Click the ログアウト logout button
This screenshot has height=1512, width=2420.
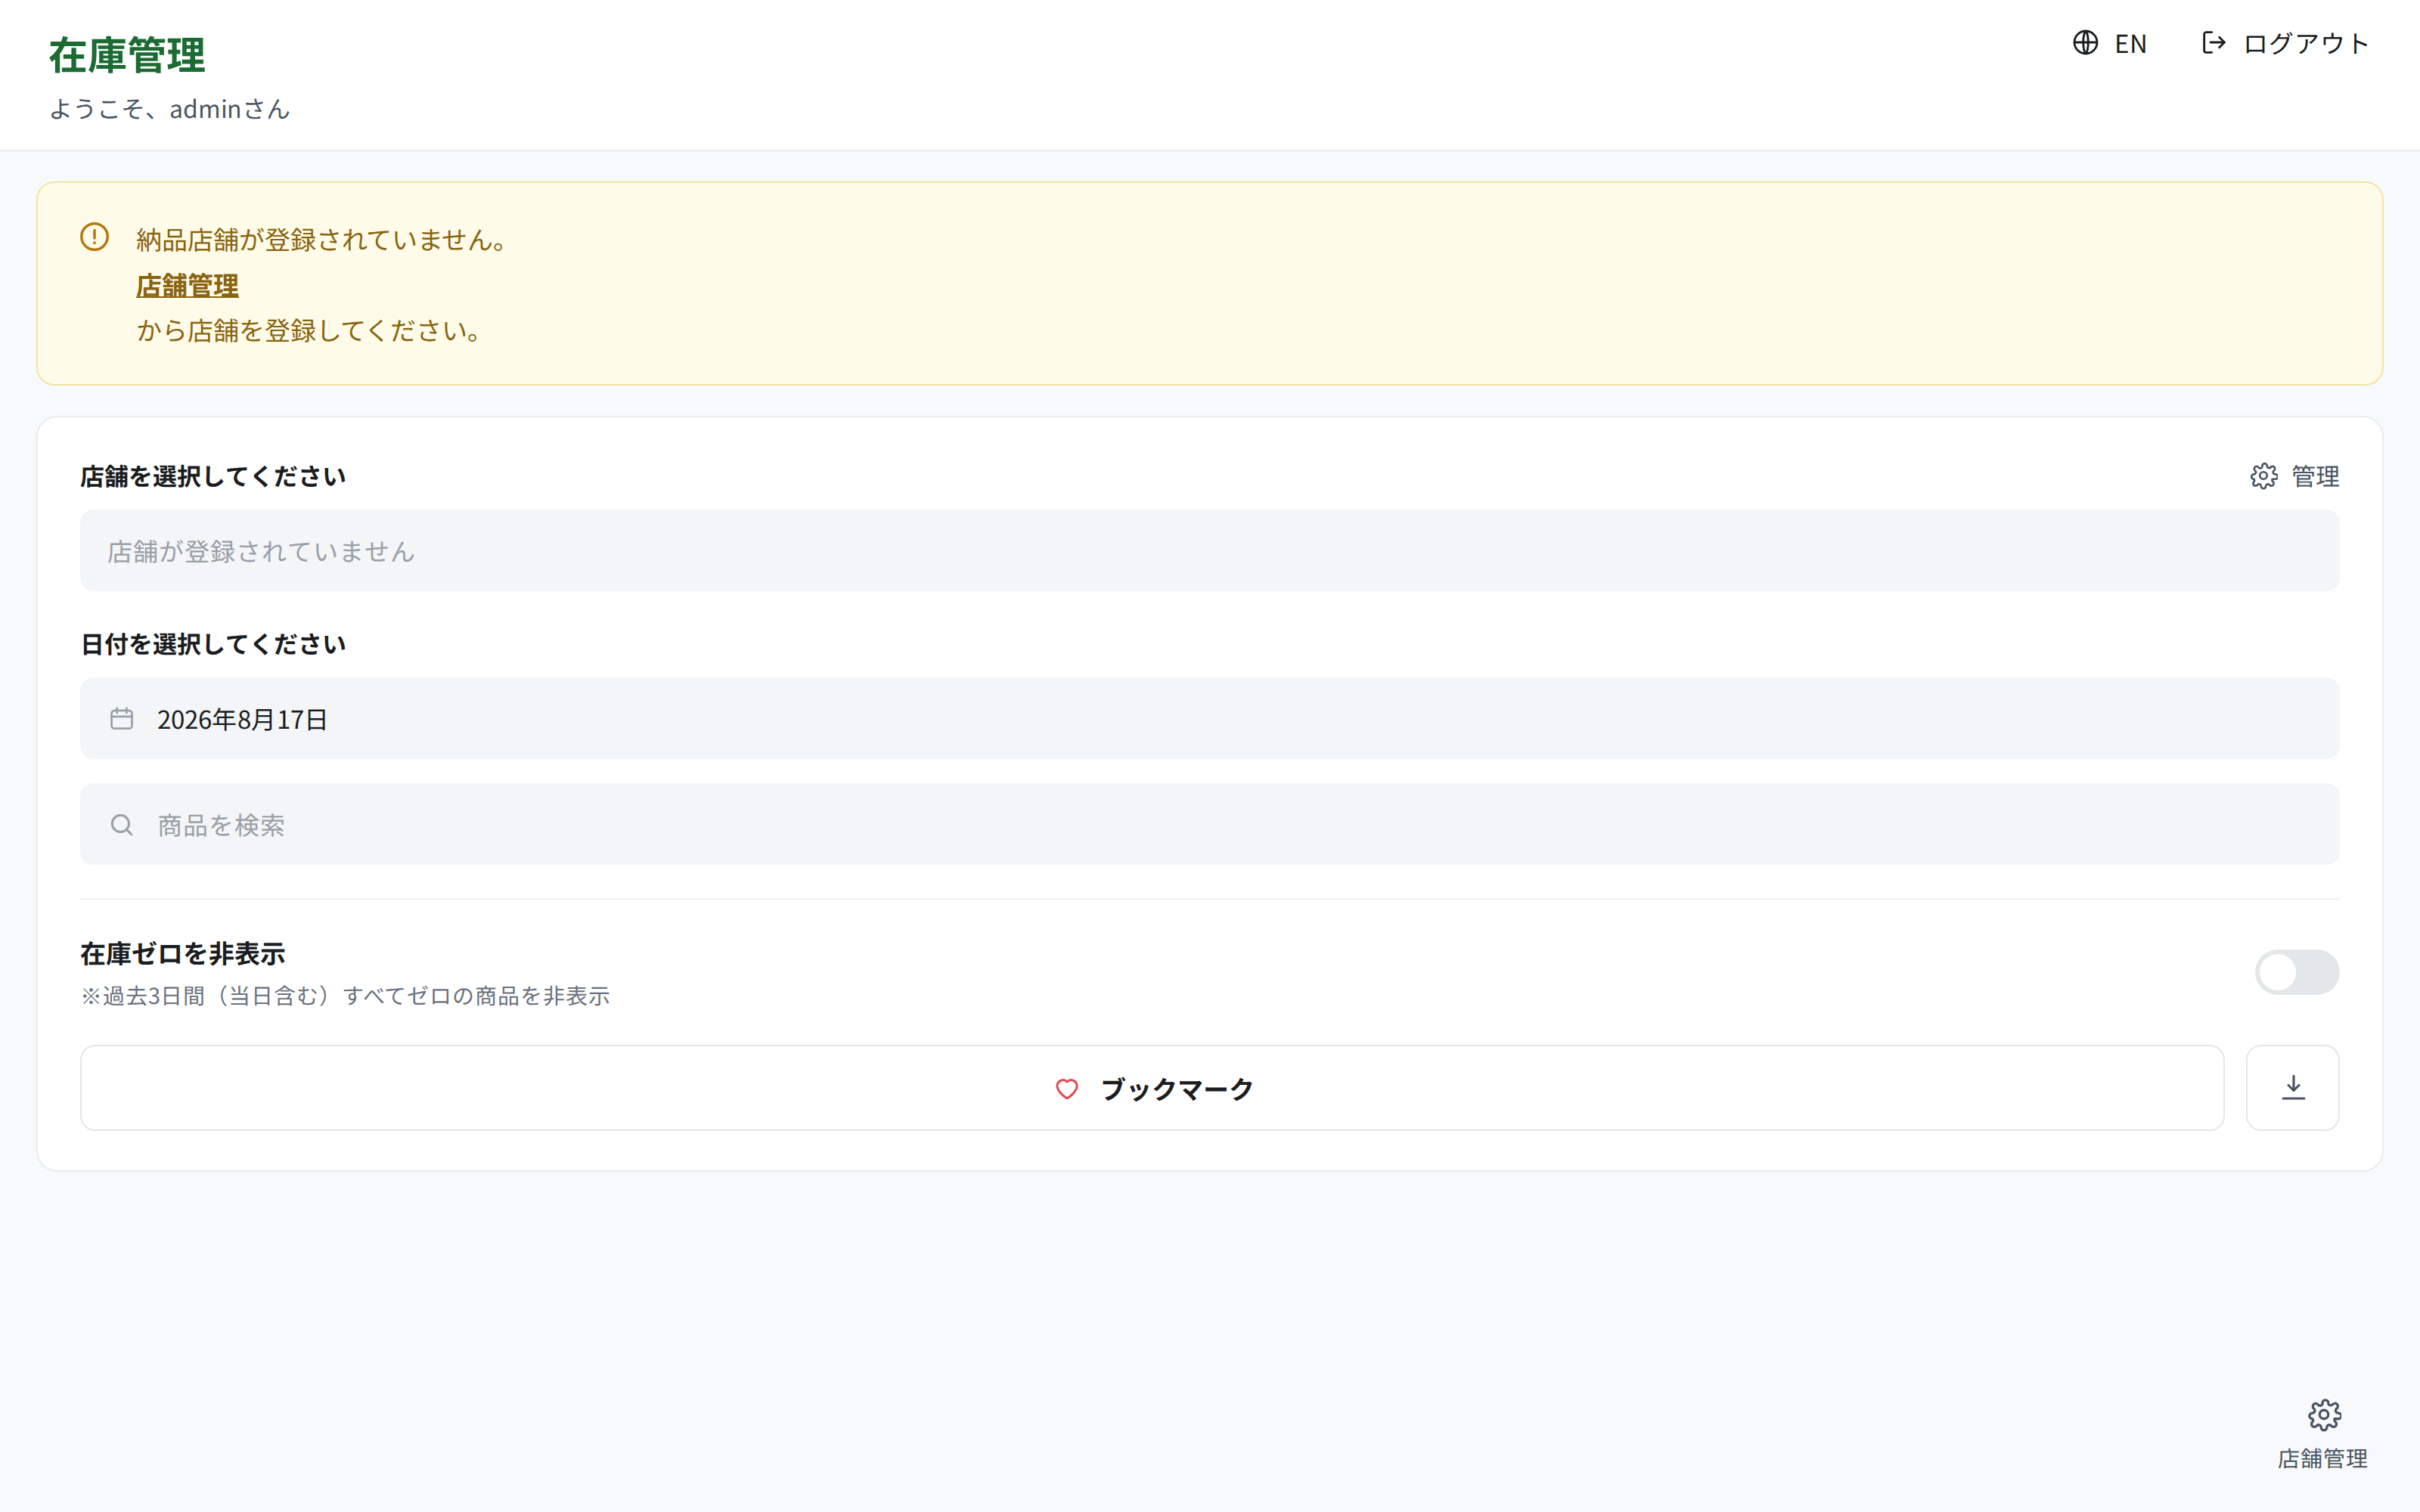(2285, 43)
